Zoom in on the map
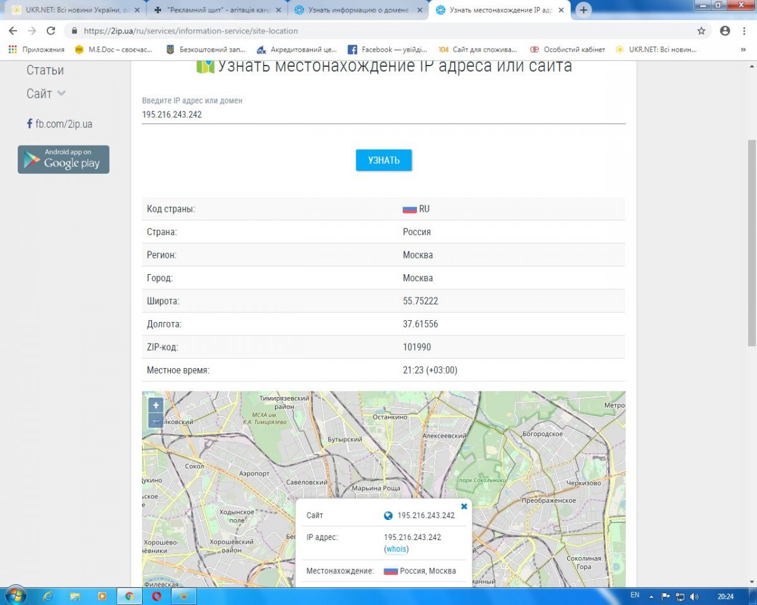Screen dimensions: 757x605 pos(155,405)
